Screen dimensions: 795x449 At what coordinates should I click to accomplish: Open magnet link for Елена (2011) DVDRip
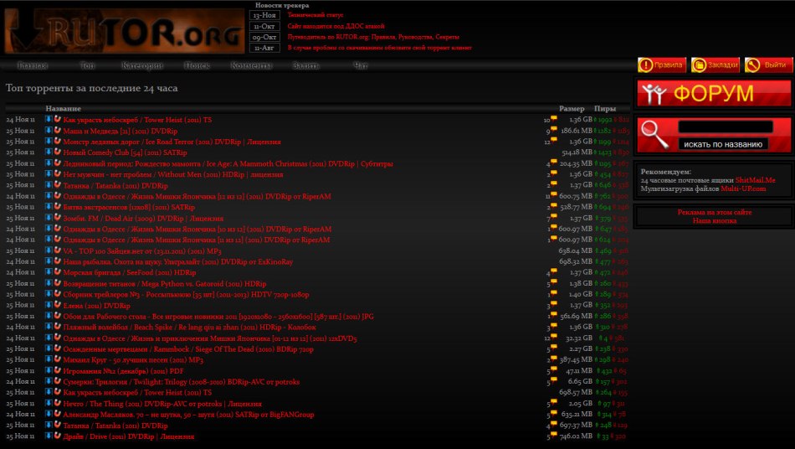coord(57,305)
